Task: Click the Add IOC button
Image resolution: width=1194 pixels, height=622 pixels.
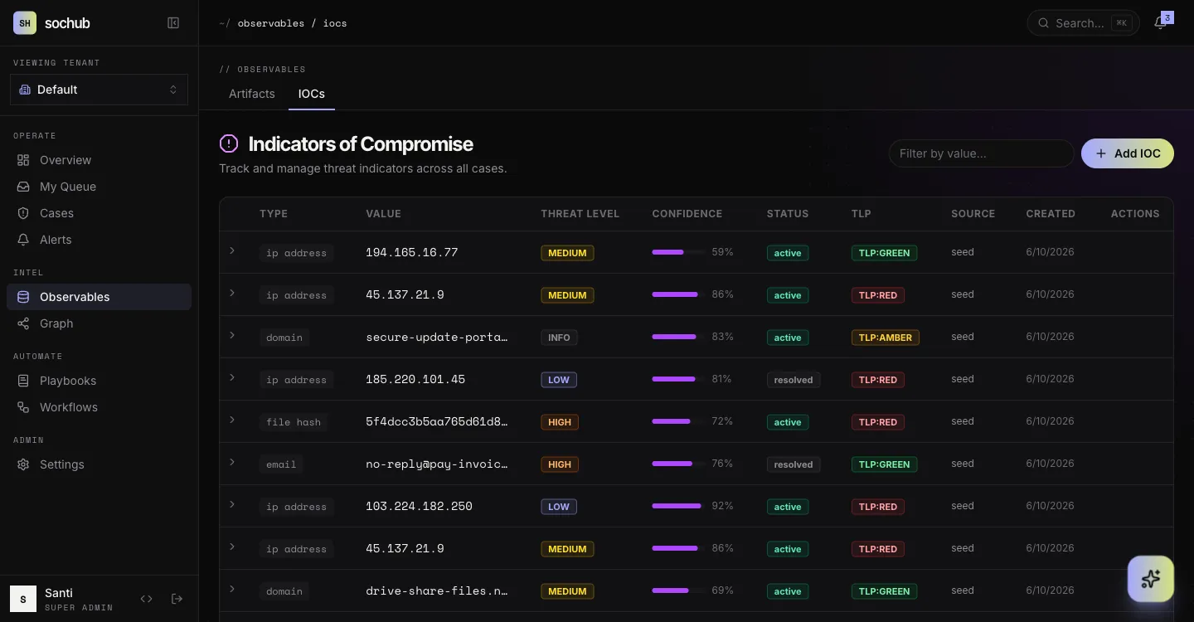Action: (x=1128, y=153)
